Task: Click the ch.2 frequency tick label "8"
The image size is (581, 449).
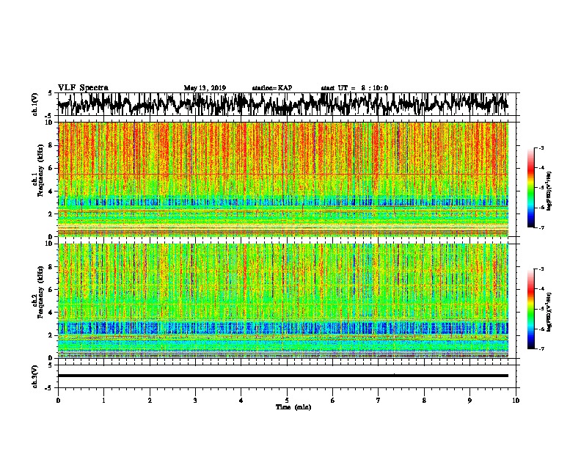Action: 51,267
